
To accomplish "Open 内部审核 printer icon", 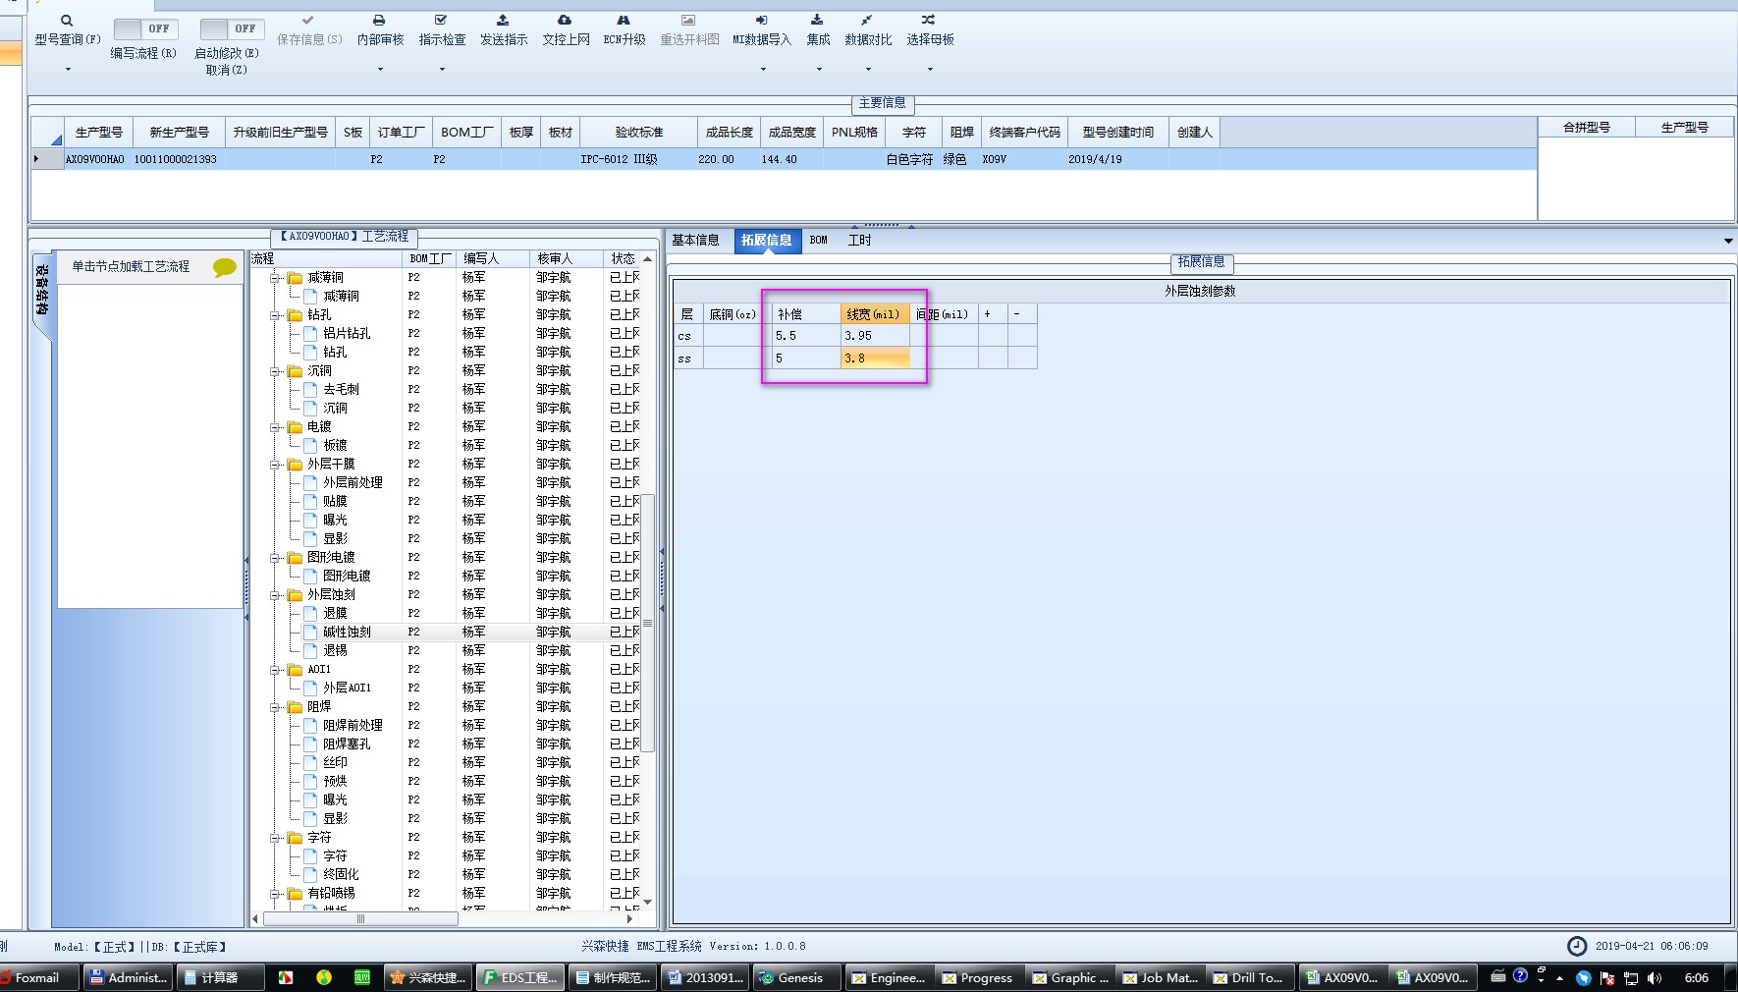I will (379, 20).
